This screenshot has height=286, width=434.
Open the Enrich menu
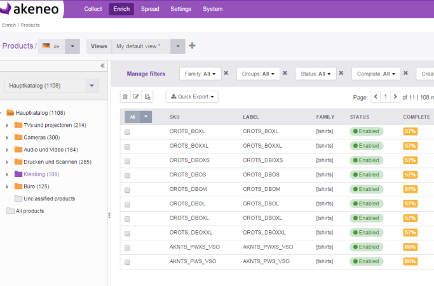(121, 9)
